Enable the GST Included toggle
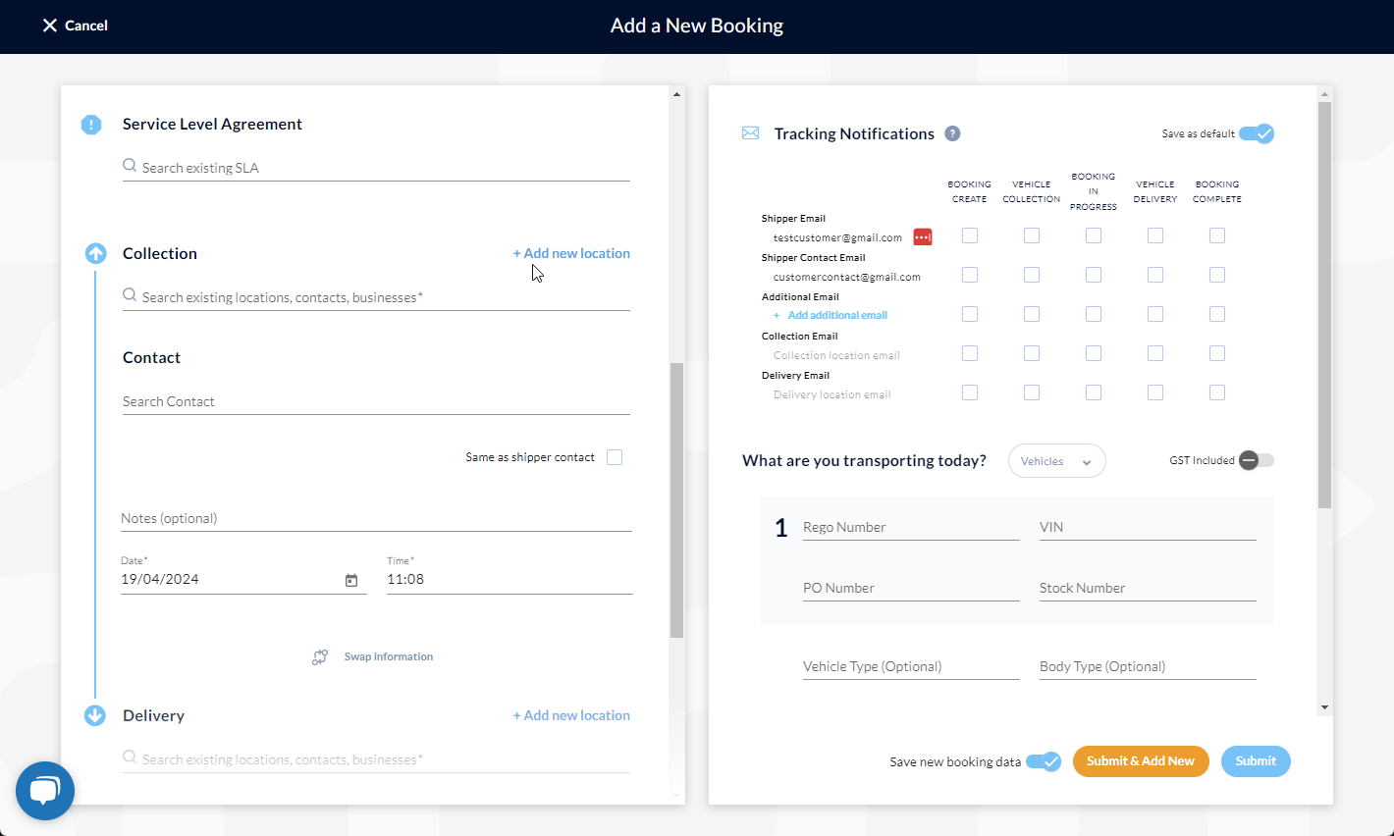Screen dimensions: 1394x836 click(1256, 460)
